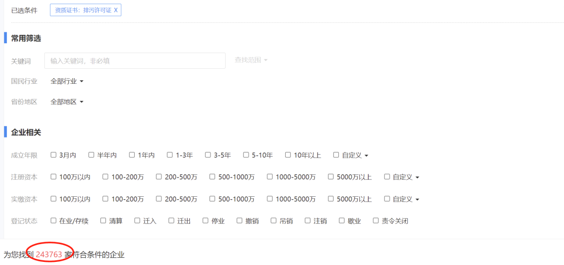Check 5-10年 under 成立年限
Viewport: 564px width, 265px height.
(x=246, y=155)
